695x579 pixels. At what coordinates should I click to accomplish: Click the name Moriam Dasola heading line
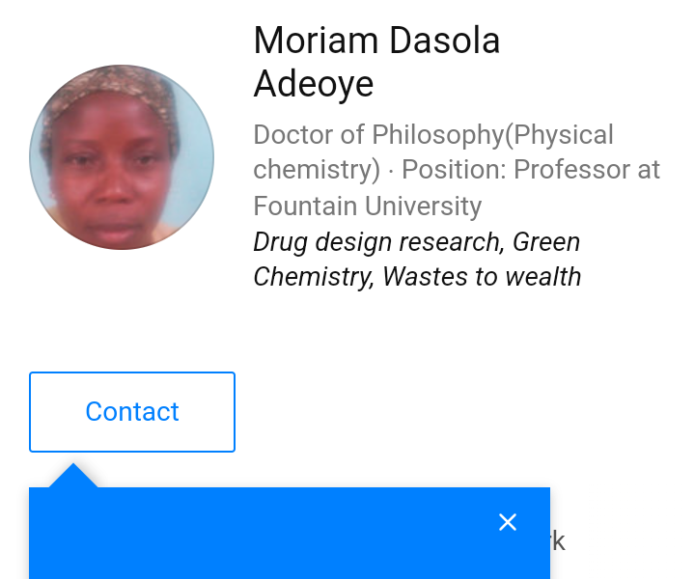(x=376, y=41)
